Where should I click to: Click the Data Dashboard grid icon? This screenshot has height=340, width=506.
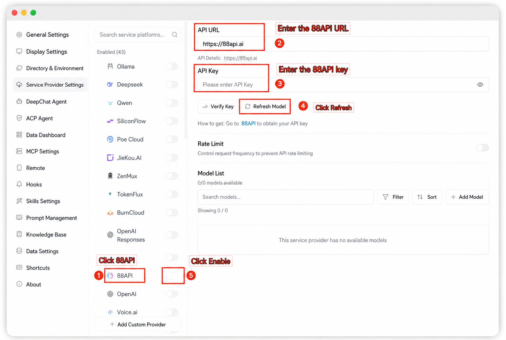point(19,135)
